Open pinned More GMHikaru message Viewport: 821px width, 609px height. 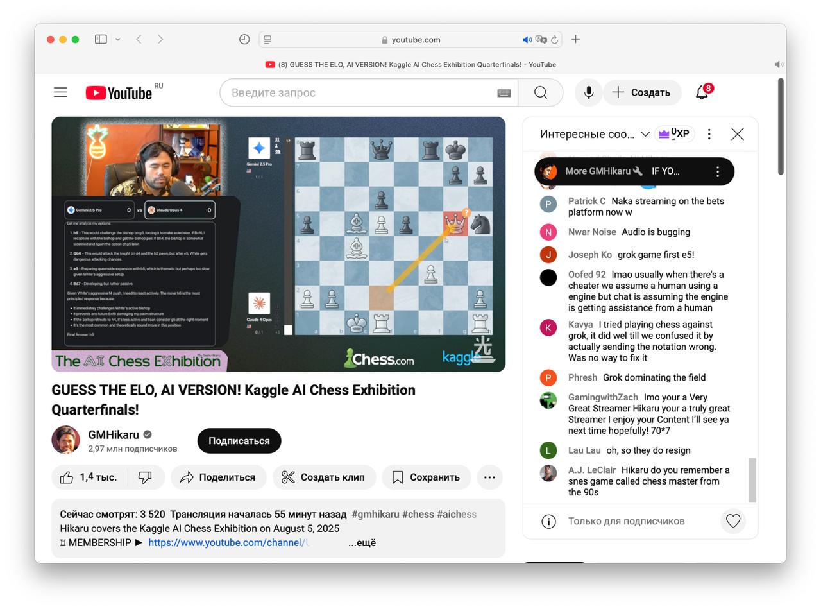(x=634, y=171)
